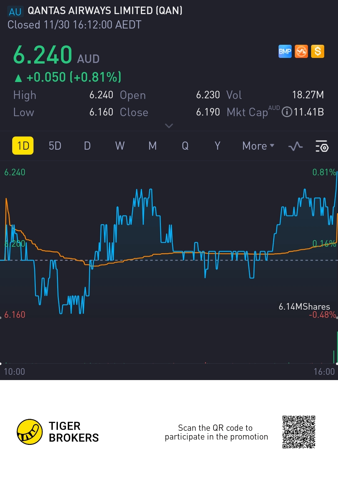The height and width of the screenshot is (484, 338).
Task: Tap the orange circular badge icon
Action: coord(301,51)
